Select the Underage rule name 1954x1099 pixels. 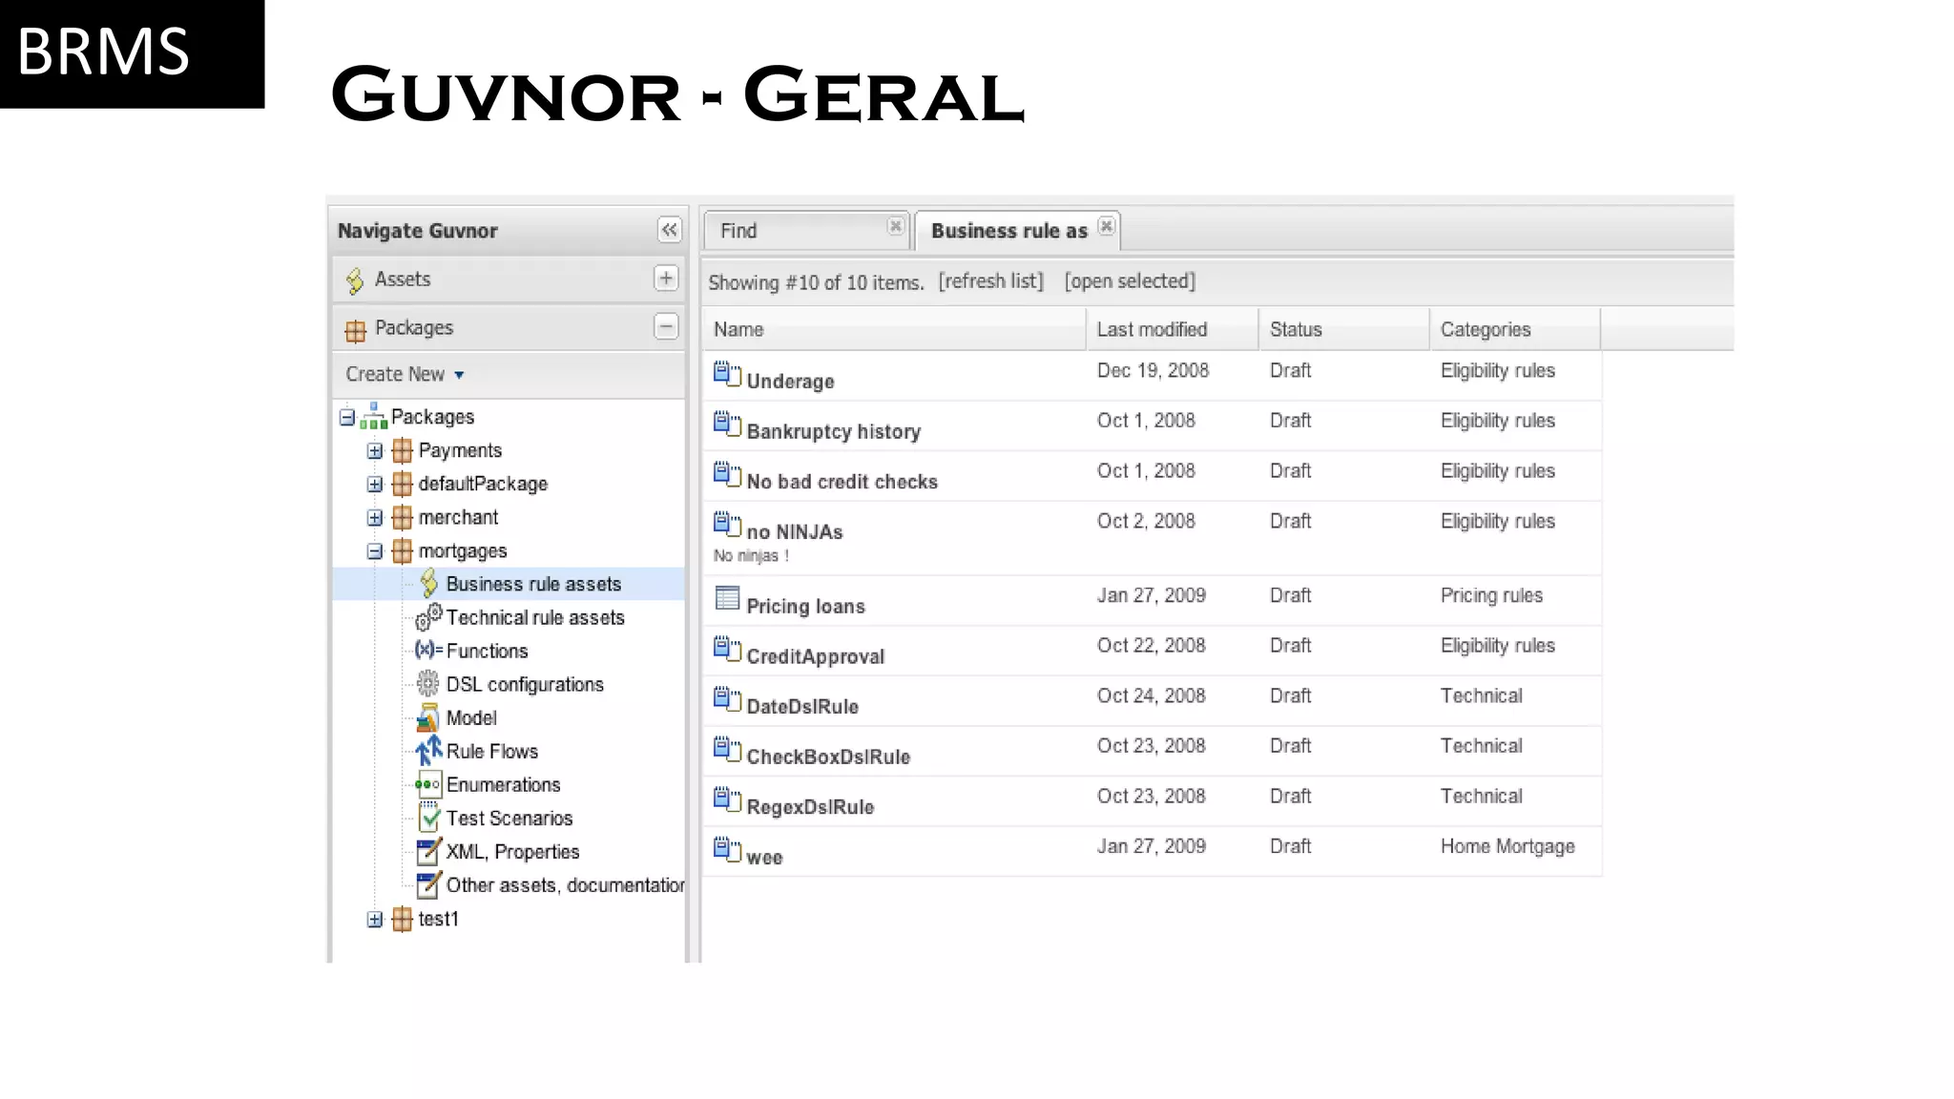pyautogui.click(x=790, y=382)
